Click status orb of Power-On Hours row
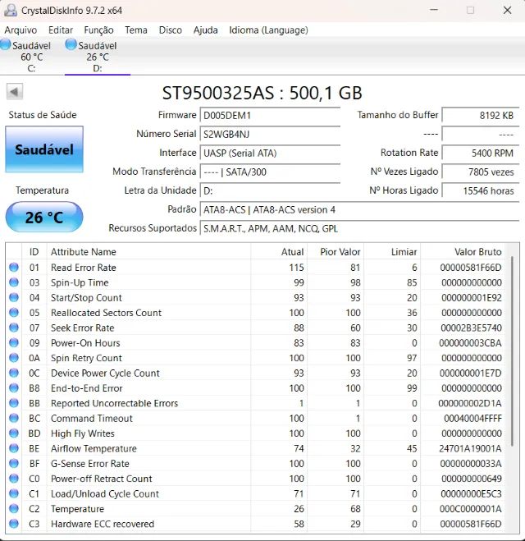 coord(14,342)
